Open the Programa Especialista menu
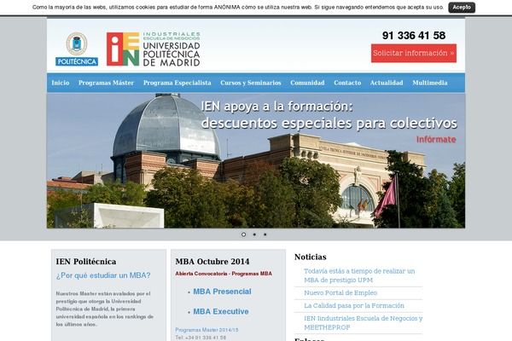The image size is (512, 341). tap(177, 83)
